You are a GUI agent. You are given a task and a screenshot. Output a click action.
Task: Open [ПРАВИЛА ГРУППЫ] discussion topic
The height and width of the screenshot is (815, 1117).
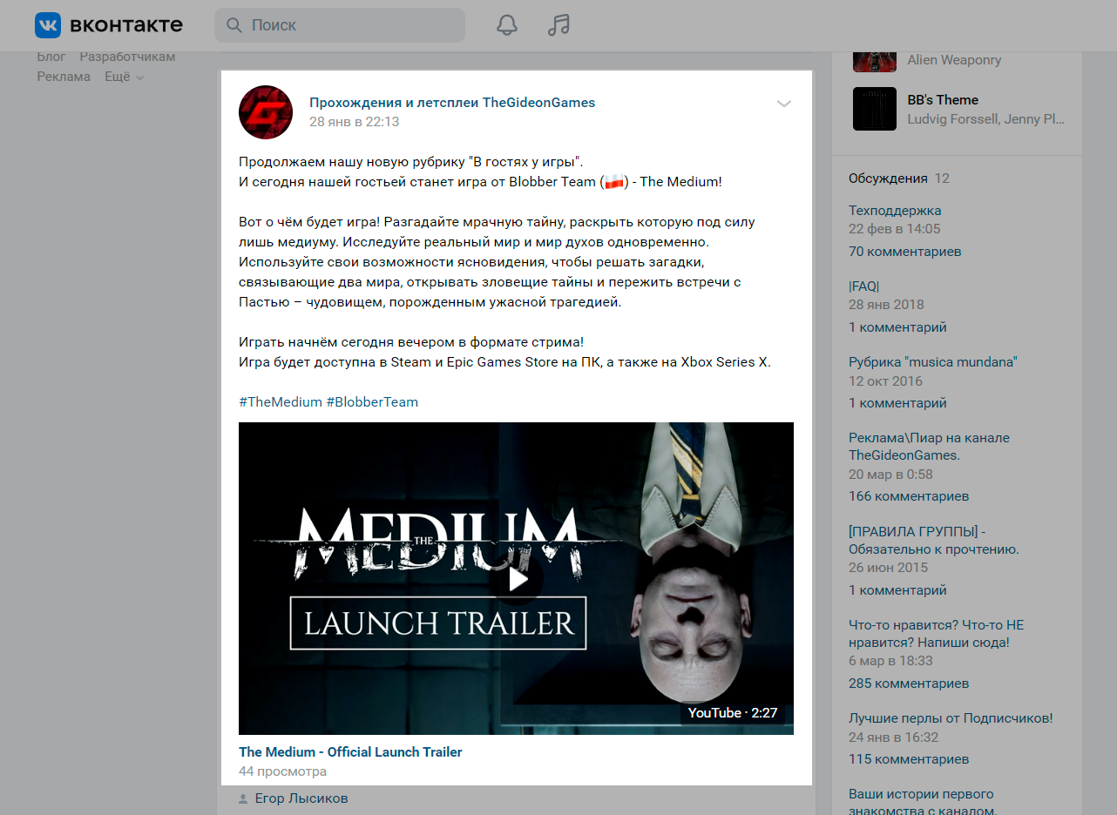(x=934, y=541)
